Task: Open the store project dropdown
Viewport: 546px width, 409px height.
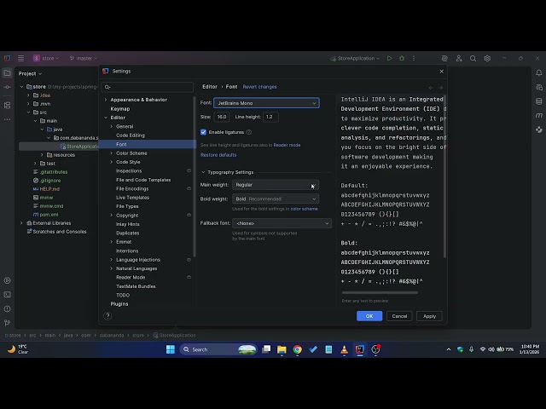Action: tap(46, 58)
